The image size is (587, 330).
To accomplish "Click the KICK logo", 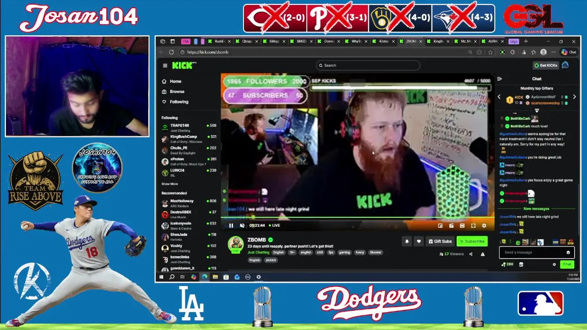I will pyautogui.click(x=184, y=66).
